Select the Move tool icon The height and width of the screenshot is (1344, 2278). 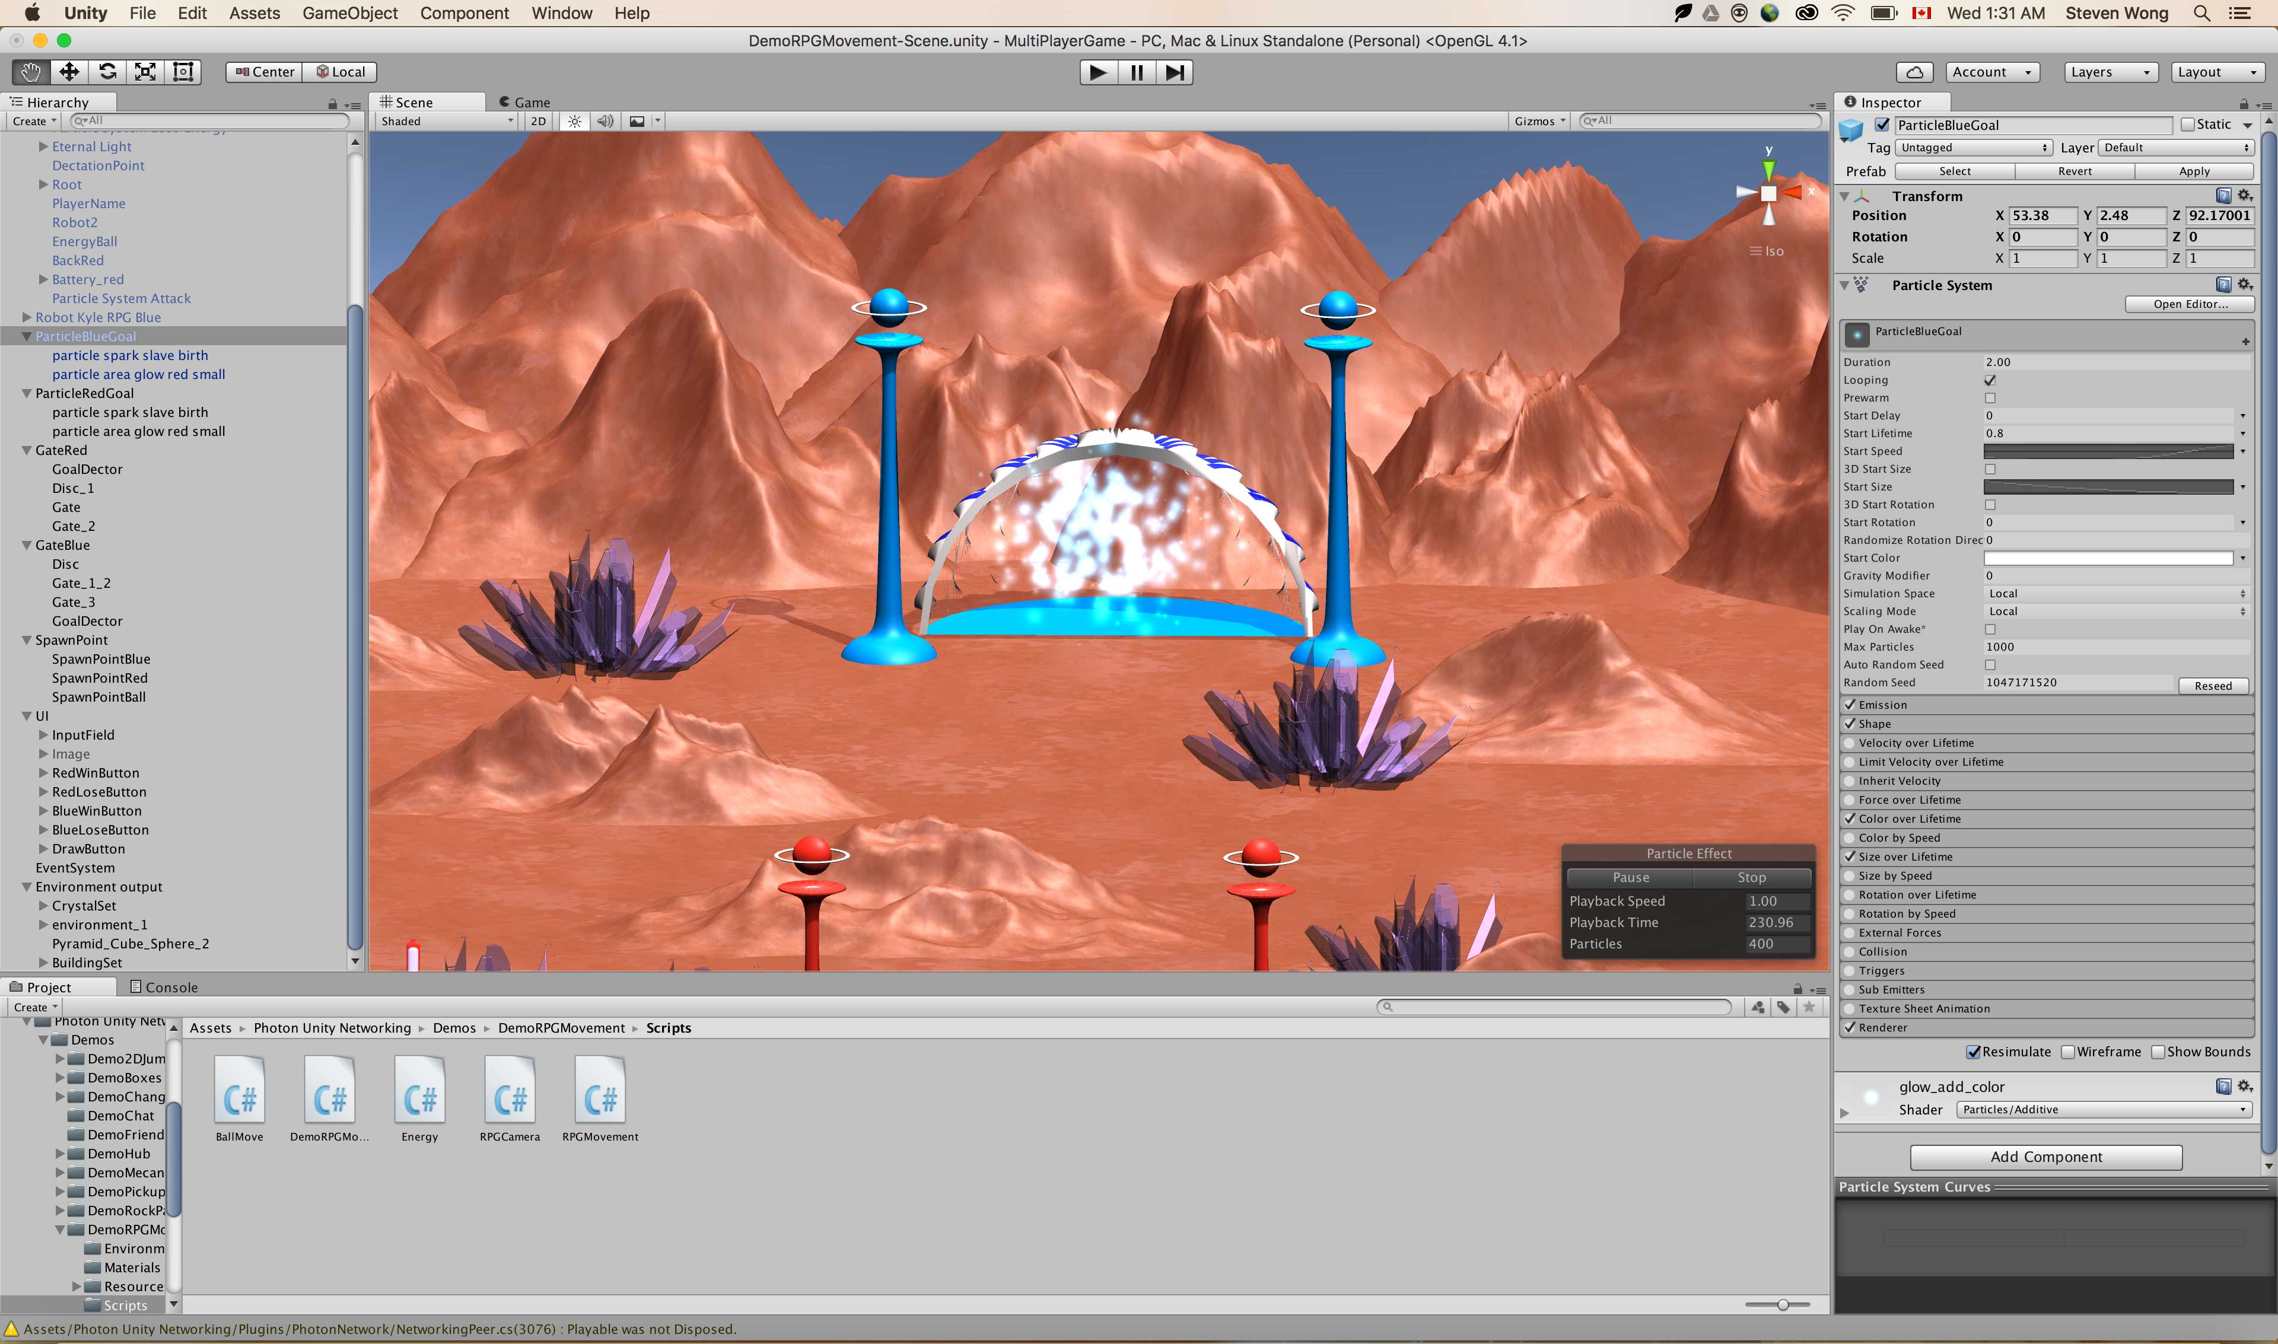click(69, 72)
